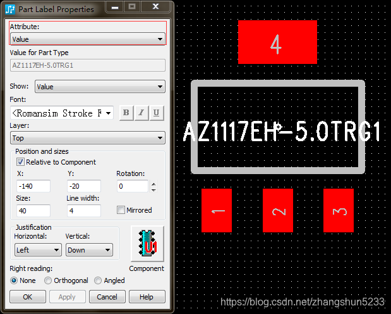Select Angled right reading option

[98, 280]
